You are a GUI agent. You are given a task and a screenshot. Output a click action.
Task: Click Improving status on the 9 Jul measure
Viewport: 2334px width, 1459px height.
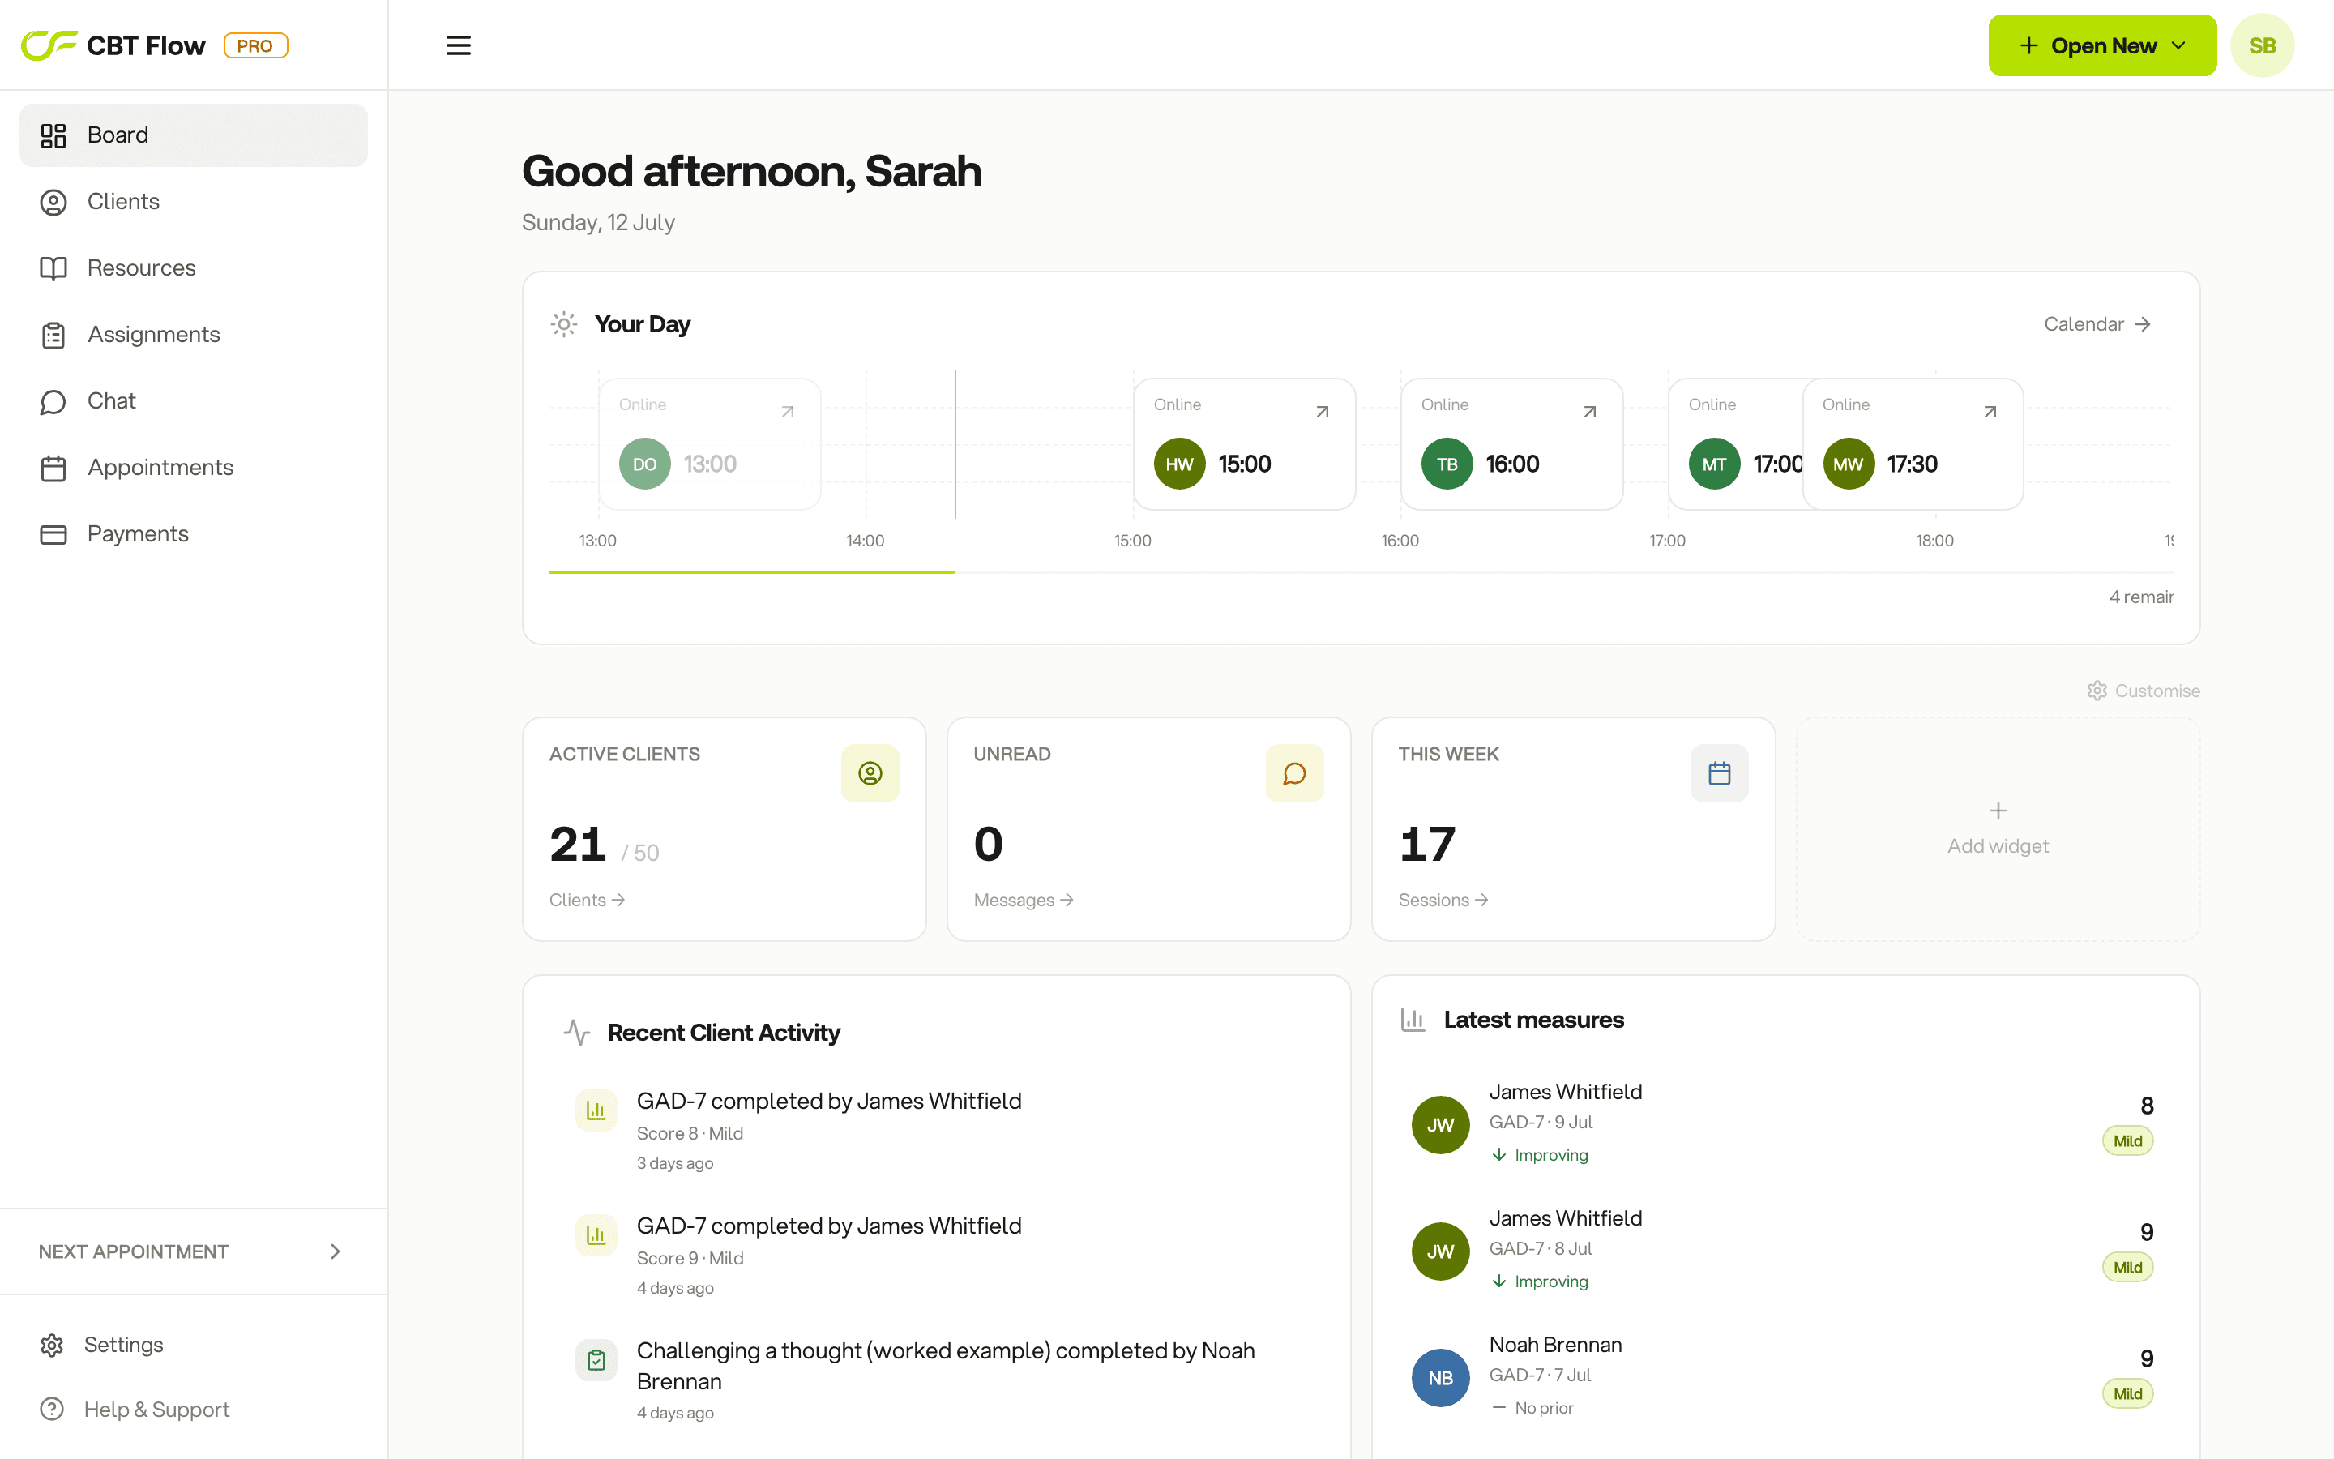click(x=1539, y=1155)
